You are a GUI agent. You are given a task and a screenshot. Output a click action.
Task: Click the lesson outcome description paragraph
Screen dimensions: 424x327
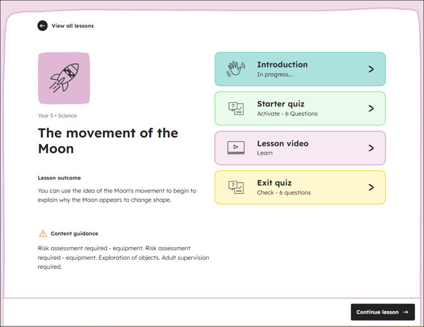tap(117, 195)
